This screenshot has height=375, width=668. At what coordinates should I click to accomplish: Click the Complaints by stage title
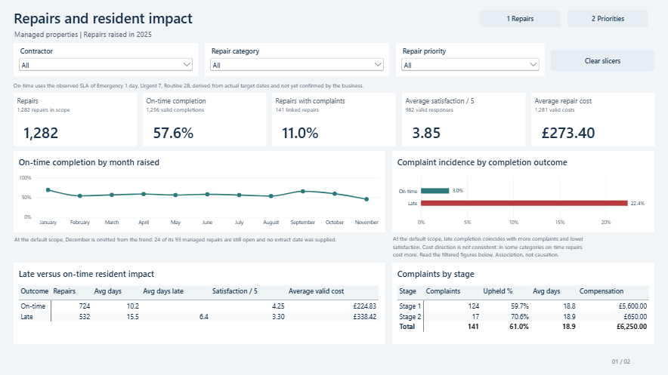click(x=435, y=274)
